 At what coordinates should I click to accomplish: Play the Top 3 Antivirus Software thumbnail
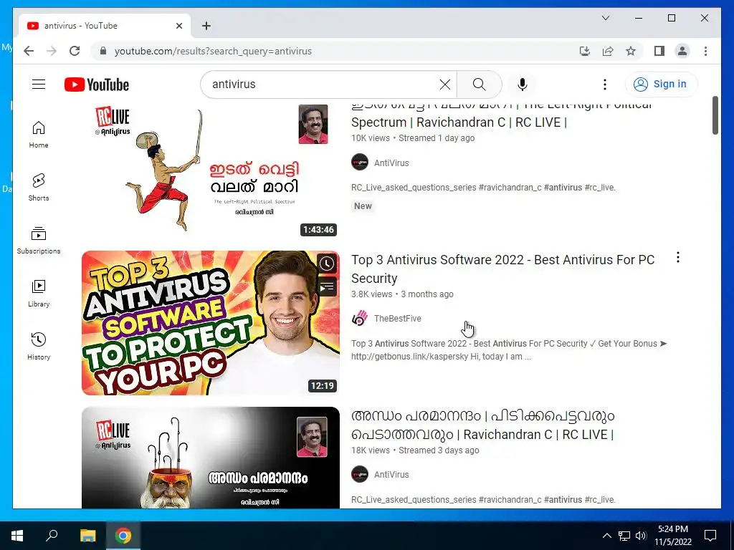pyautogui.click(x=210, y=323)
